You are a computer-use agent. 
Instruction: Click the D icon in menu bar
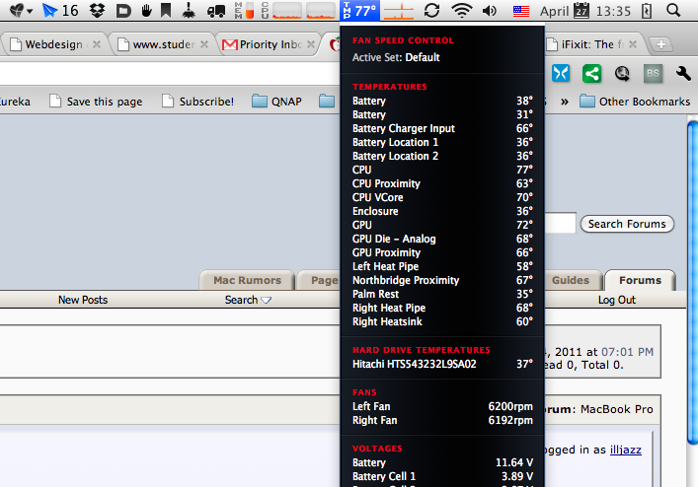tap(123, 11)
